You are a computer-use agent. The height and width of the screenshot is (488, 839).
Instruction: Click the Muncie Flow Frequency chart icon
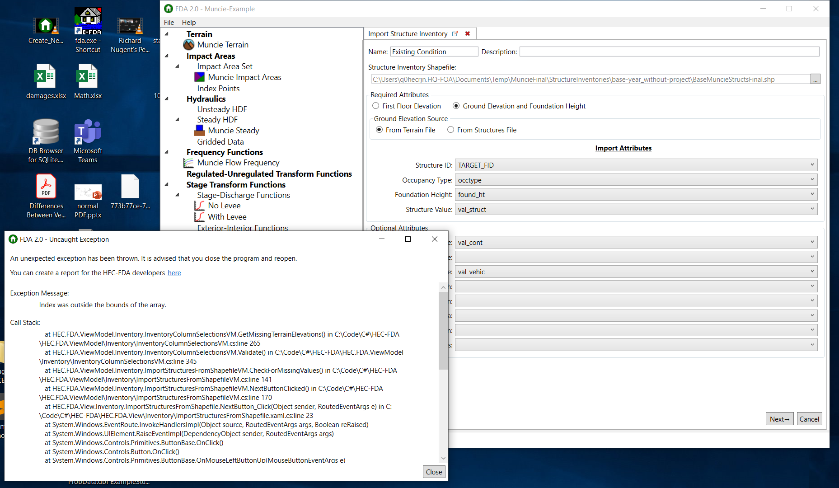[188, 162]
